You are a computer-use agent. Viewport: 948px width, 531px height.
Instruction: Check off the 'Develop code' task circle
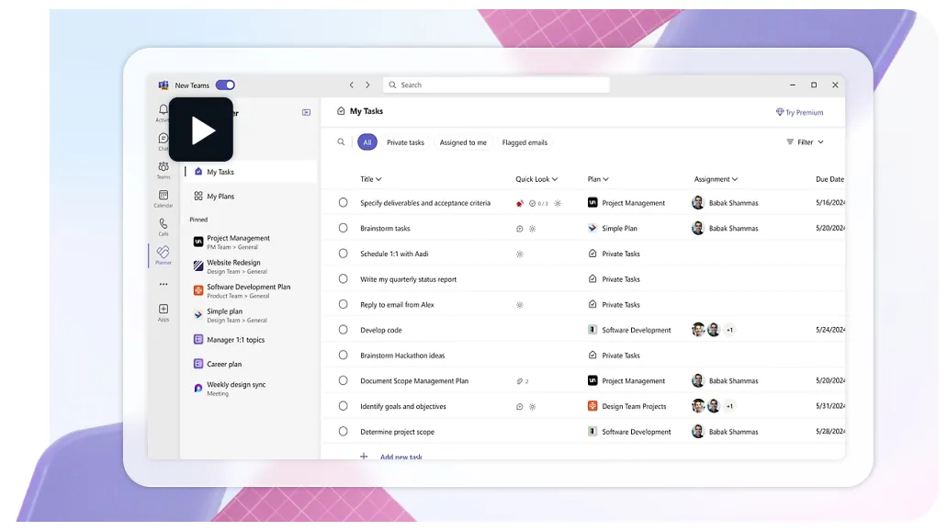pos(344,330)
